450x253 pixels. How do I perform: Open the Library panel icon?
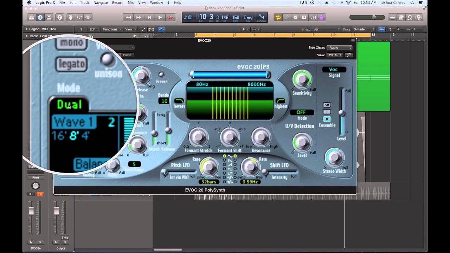click(32, 17)
